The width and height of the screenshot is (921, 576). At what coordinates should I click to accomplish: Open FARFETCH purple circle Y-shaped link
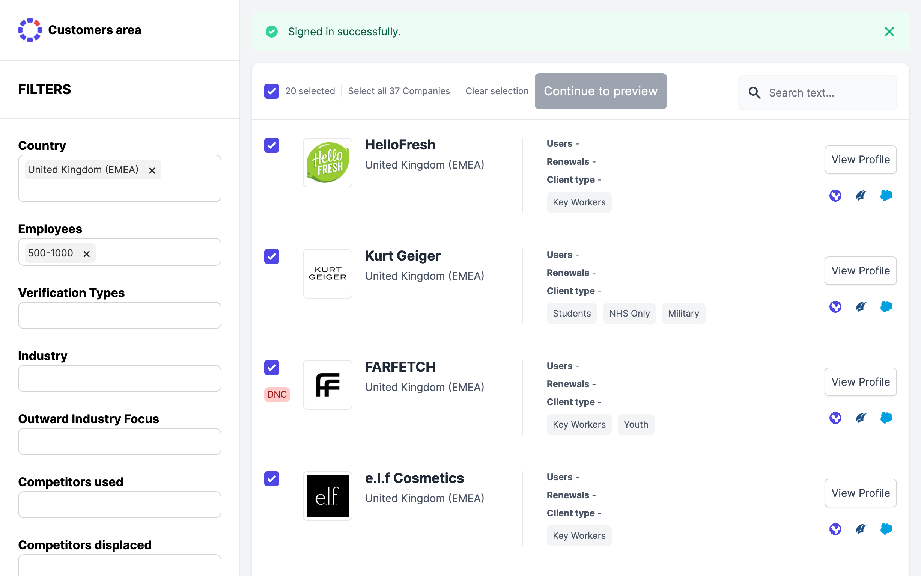[x=835, y=418]
